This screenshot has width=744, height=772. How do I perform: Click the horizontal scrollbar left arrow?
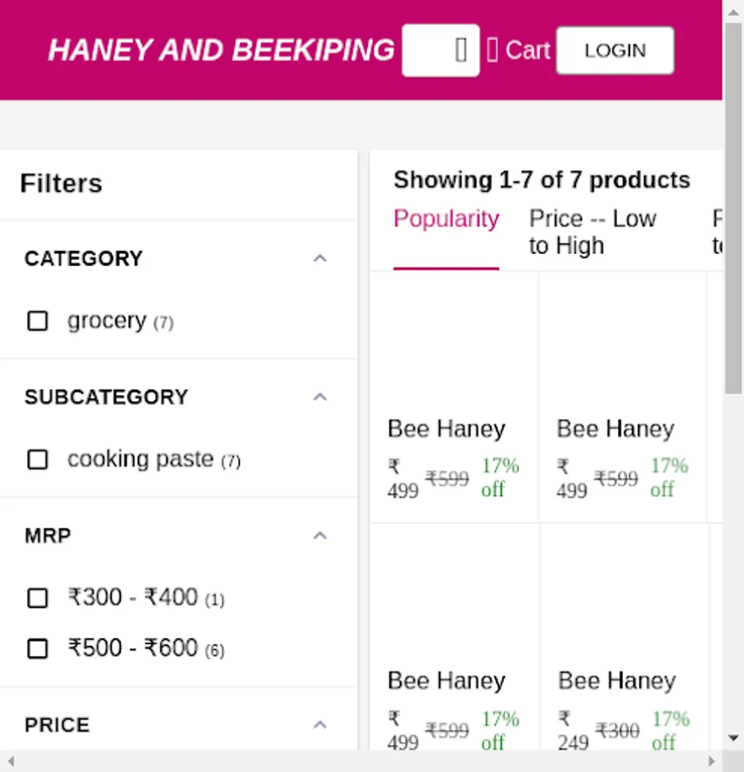point(10,761)
